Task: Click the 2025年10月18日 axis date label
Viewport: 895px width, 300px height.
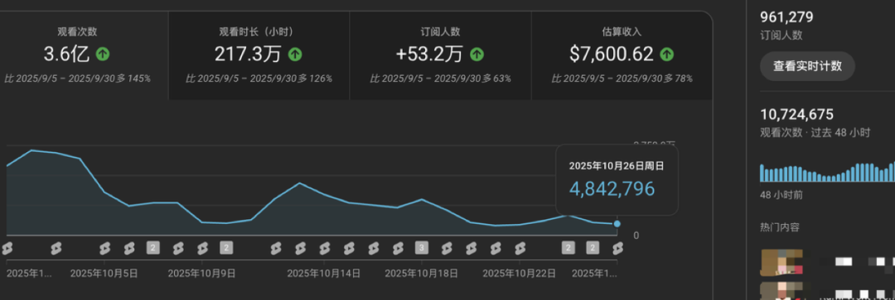Action: pos(421,274)
